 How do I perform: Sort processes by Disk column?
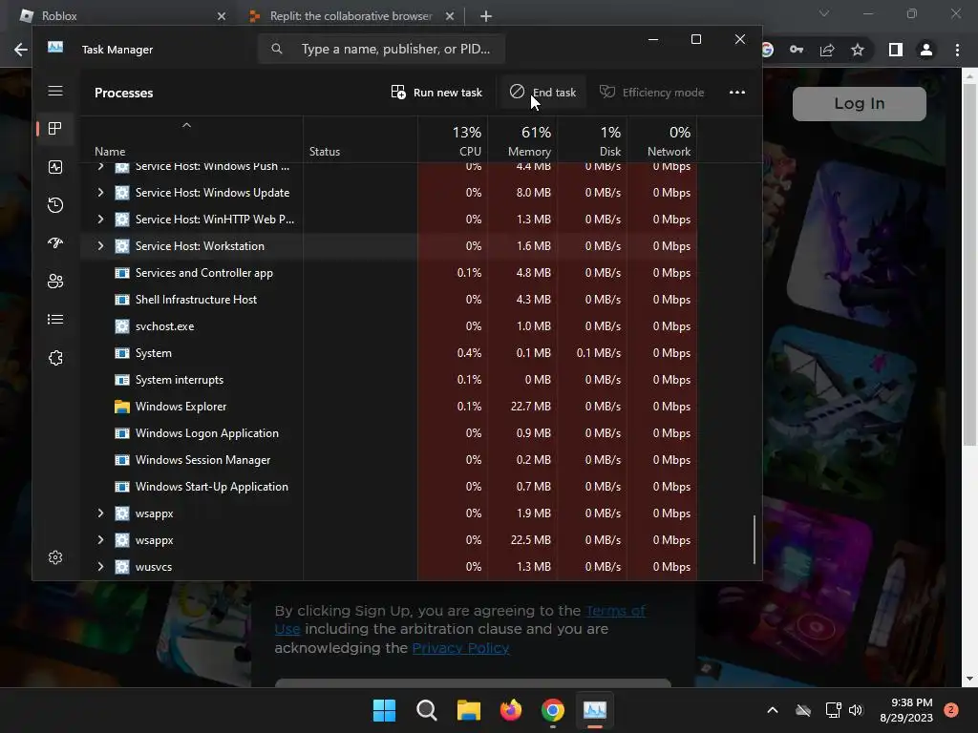(592, 139)
